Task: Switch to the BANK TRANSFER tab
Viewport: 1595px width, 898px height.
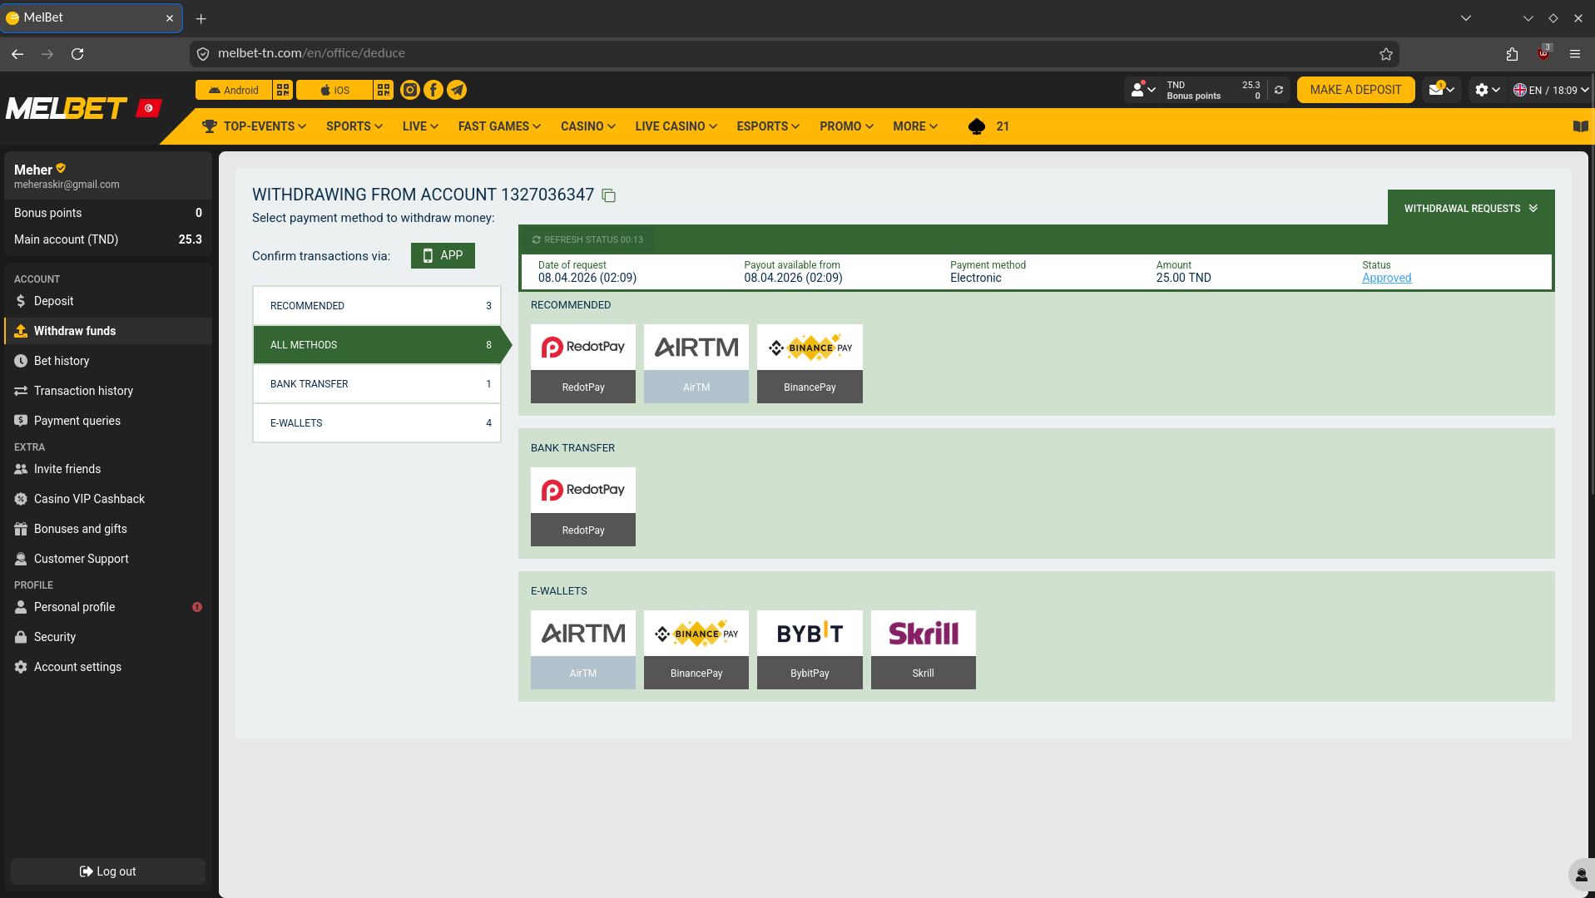Action: [377, 384]
